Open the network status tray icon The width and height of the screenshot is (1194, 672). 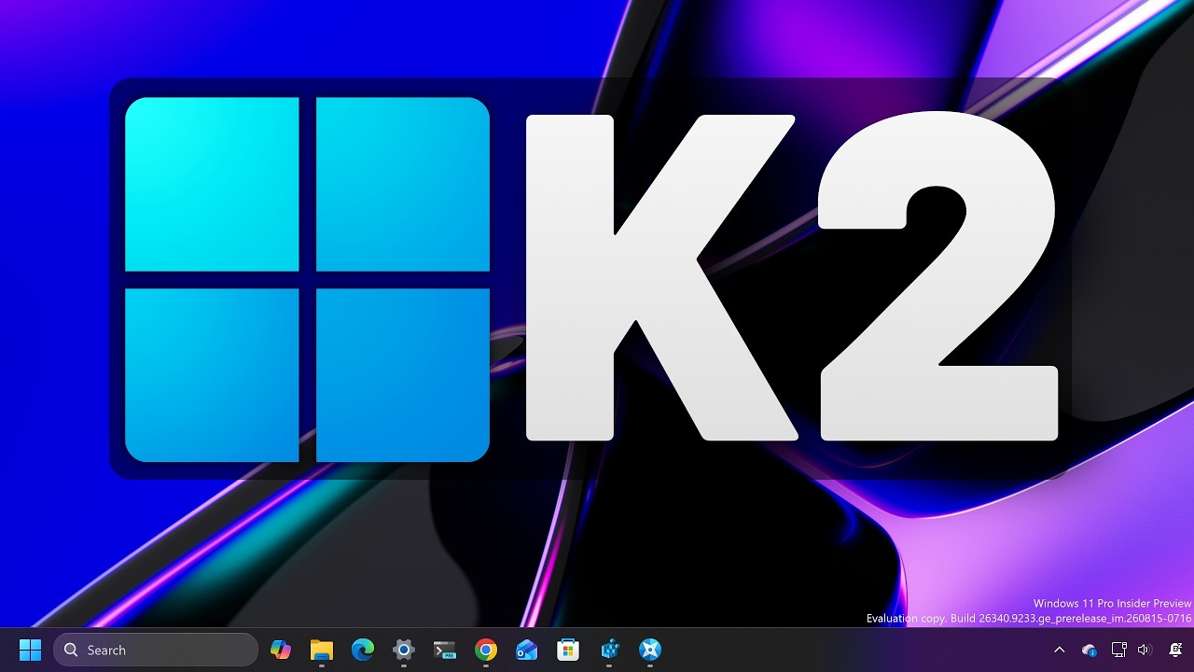click(1118, 650)
